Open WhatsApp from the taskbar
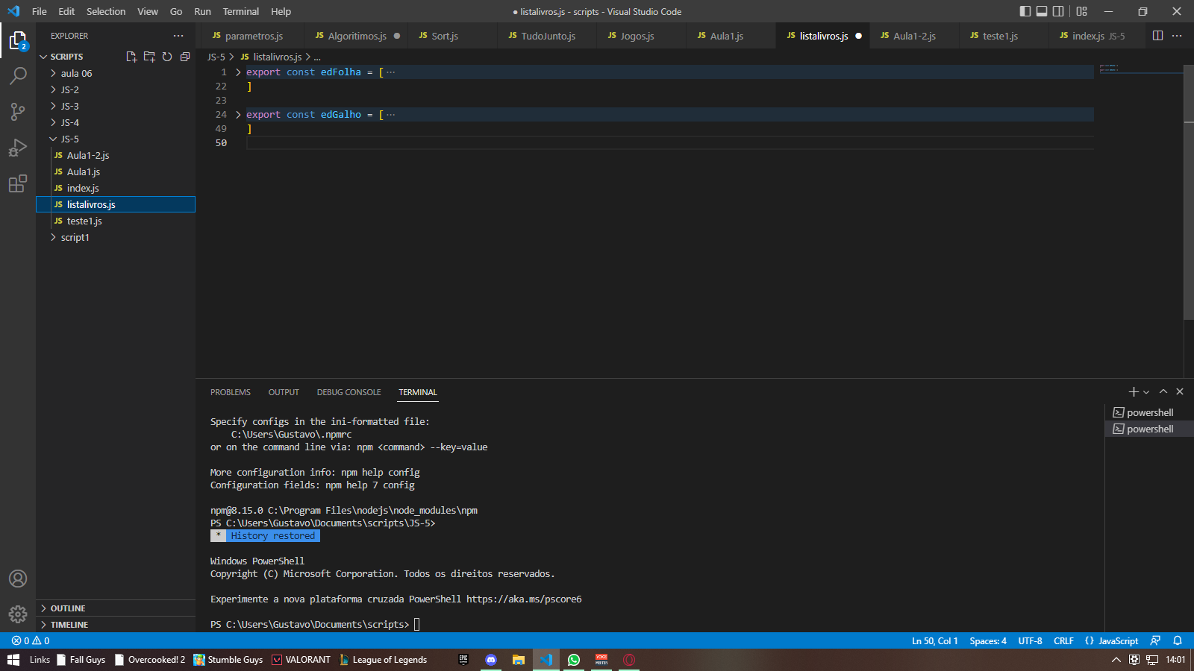This screenshot has height=671, width=1194. coord(574,660)
